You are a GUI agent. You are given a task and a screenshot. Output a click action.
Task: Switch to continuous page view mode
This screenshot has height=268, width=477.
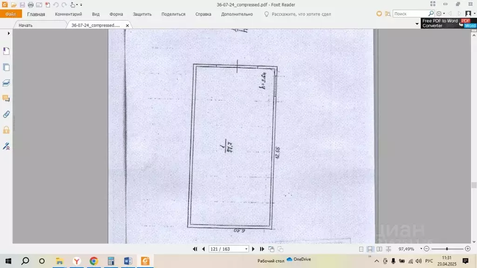point(370,249)
